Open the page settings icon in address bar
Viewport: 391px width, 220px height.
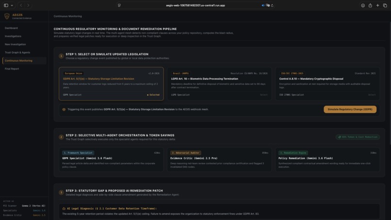click(x=119, y=5)
